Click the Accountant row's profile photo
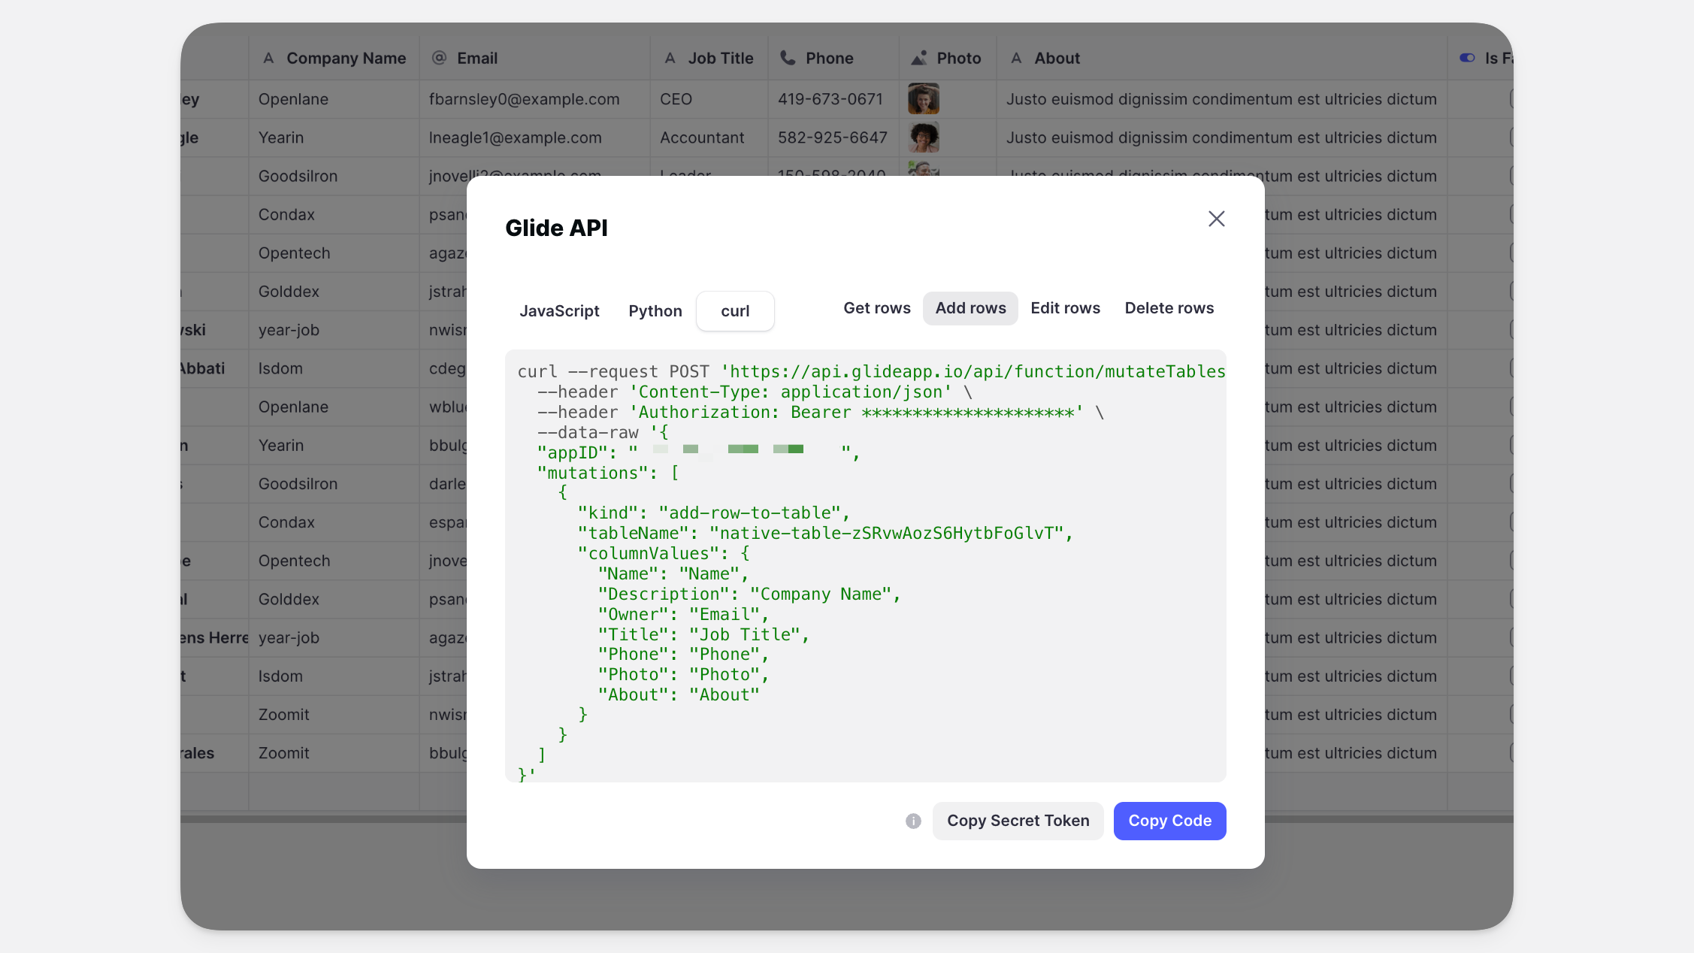Image resolution: width=1694 pixels, height=953 pixels. coord(923,137)
